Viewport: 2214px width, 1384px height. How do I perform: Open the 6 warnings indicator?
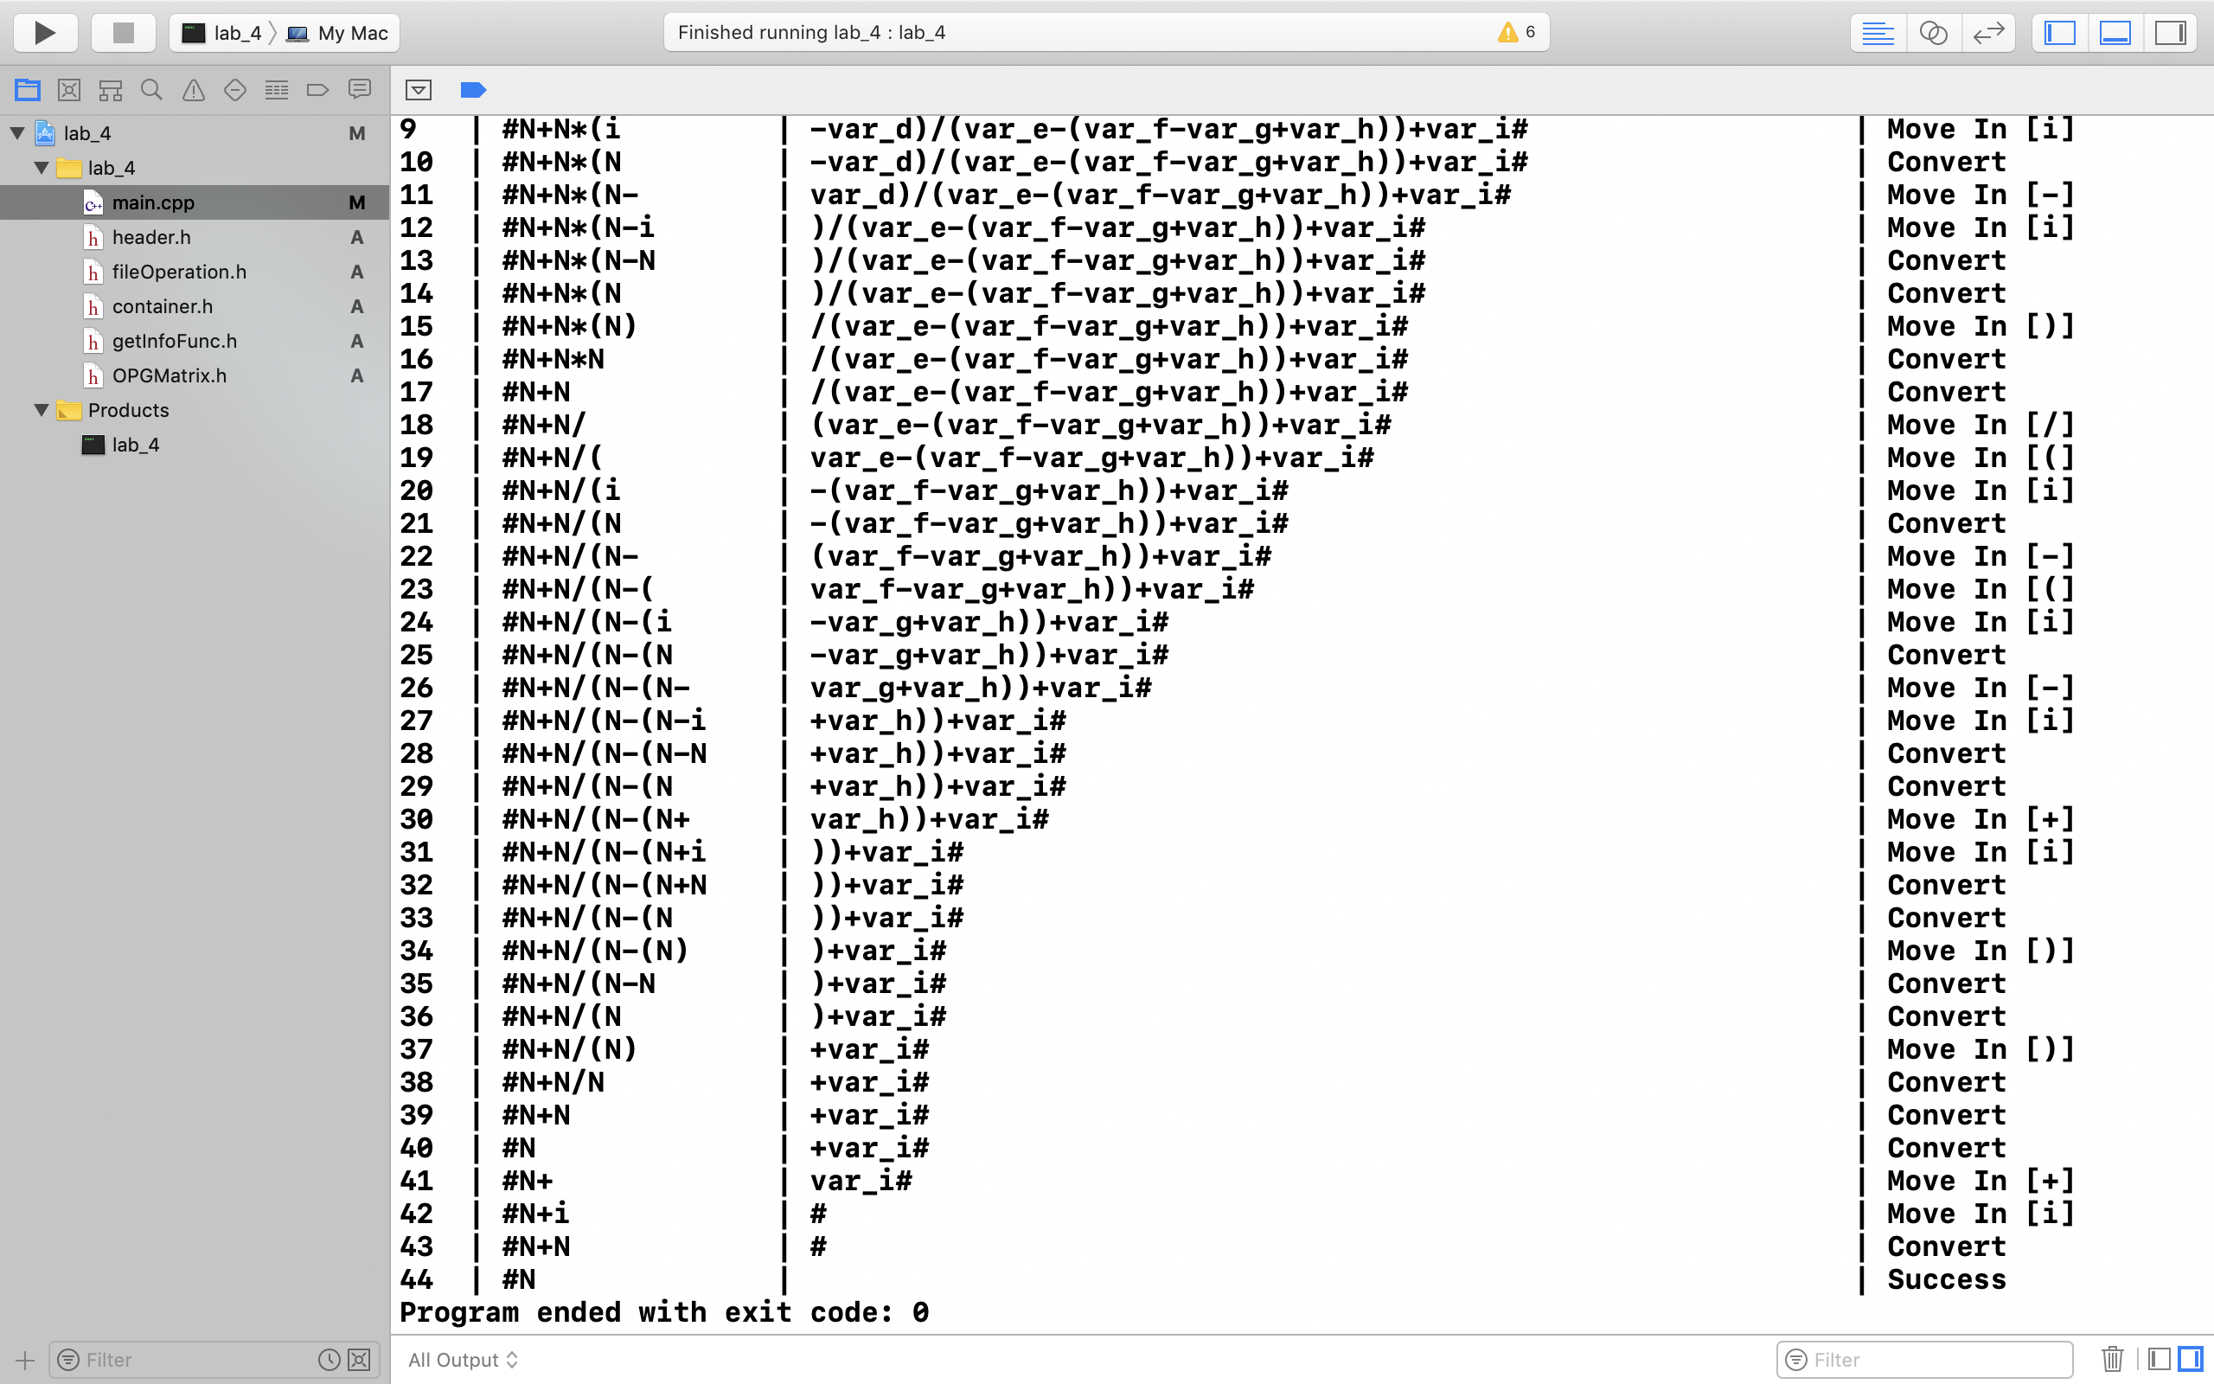pos(1517,33)
